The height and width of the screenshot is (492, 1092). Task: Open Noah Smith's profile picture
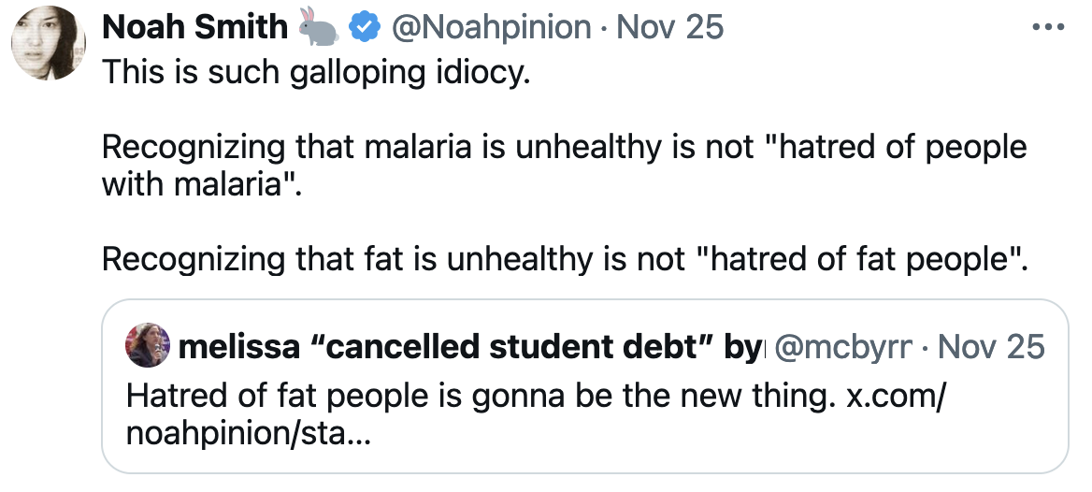click(x=50, y=44)
